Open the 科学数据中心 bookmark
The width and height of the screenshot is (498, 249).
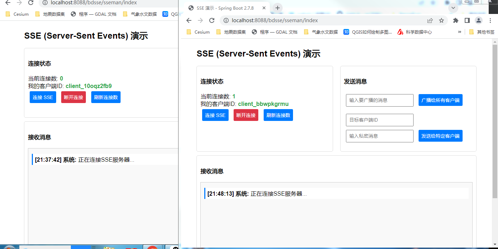tap(415, 32)
